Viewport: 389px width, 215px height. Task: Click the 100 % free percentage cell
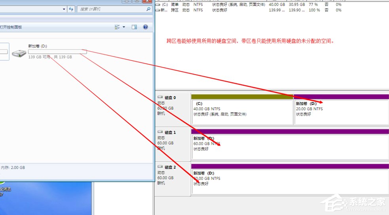pyautogui.click(x=314, y=10)
